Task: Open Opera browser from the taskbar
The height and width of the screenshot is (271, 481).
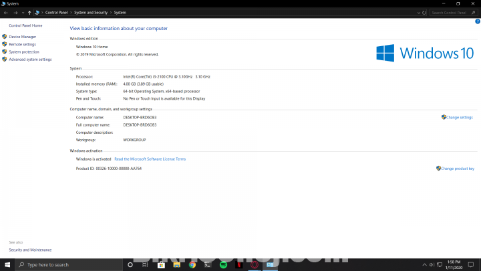Action: (255, 264)
